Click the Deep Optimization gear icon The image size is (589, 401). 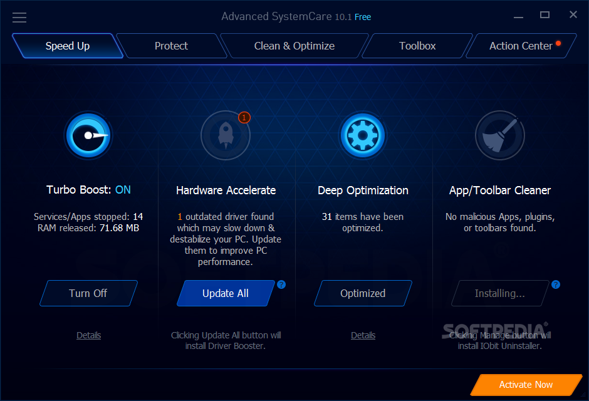point(363,135)
